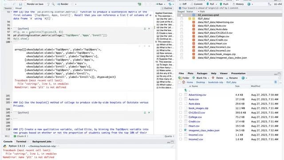Viewport: 284px width, 160px height.
Task: Open Blank File dropdown
Action: click(208, 78)
